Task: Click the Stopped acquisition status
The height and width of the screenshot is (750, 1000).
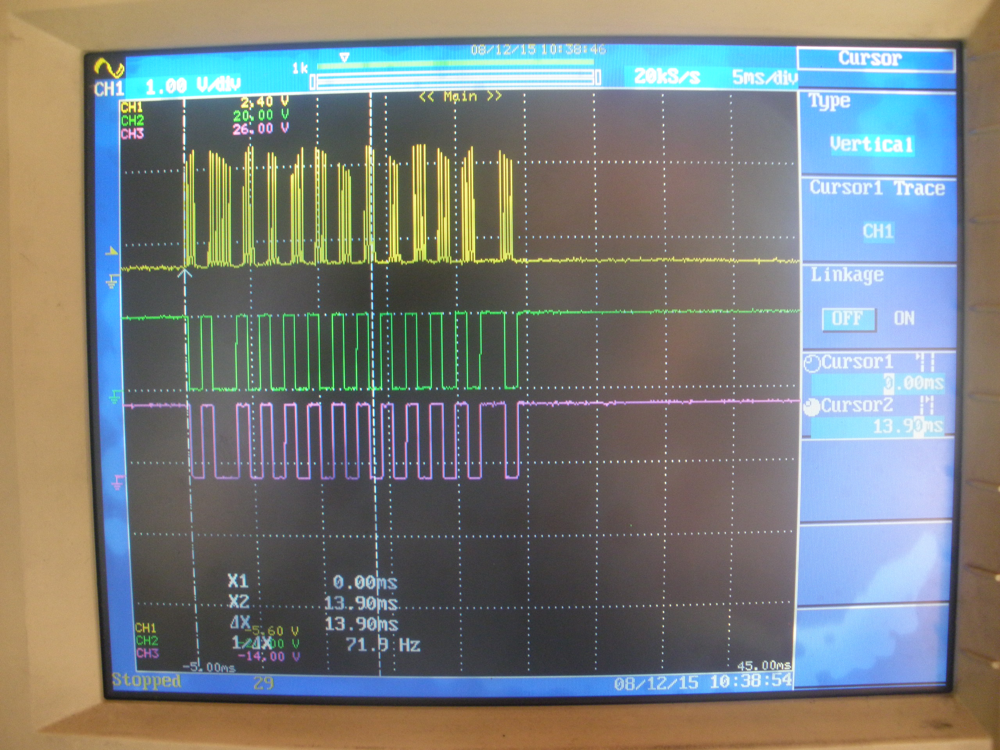Action: click(x=146, y=680)
